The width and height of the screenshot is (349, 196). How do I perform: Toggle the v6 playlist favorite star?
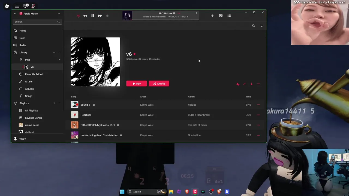pyautogui.click(x=134, y=54)
